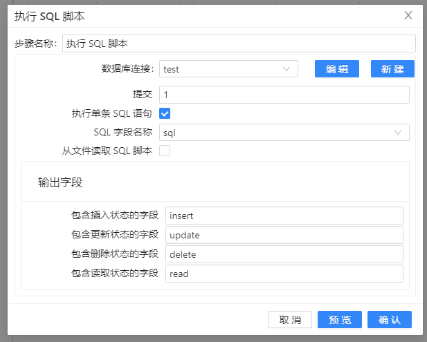Close the 执行 SQL 脚本 dialog
The height and width of the screenshot is (342, 427).
pyautogui.click(x=408, y=15)
